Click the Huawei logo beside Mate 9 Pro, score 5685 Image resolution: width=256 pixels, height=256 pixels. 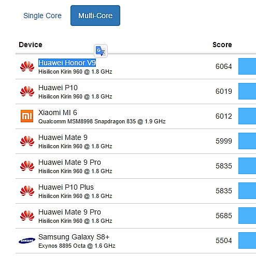point(27,216)
